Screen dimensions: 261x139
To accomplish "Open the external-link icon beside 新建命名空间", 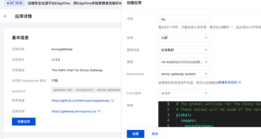I will [240, 82].
